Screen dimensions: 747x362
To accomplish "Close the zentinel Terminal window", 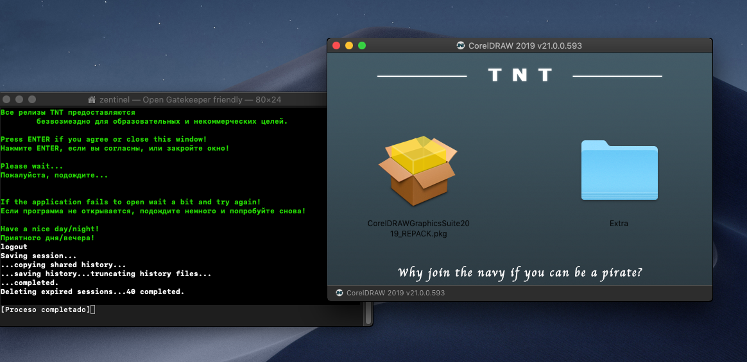I will click(x=6, y=99).
